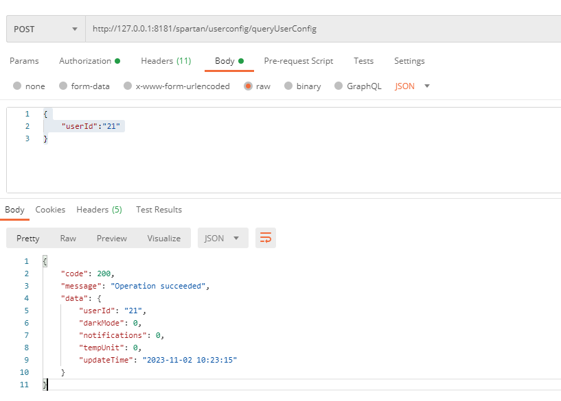
Task: Switch to the Params tab
Action: click(24, 61)
